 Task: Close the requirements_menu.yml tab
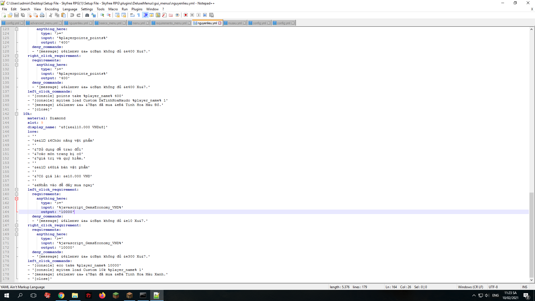click(x=189, y=23)
